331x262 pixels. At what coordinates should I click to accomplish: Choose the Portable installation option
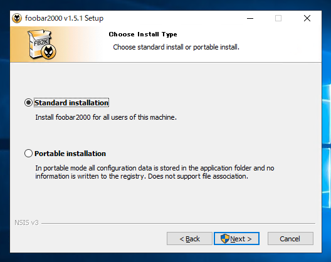[x=28, y=154]
